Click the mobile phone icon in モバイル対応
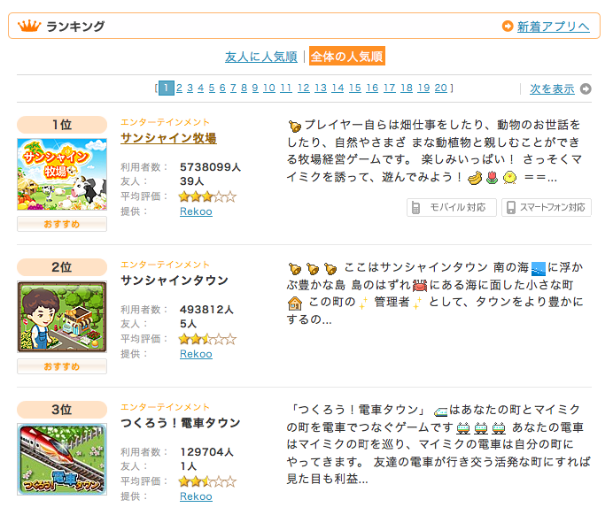Viewport: 613px width, 515px height. pos(416,207)
